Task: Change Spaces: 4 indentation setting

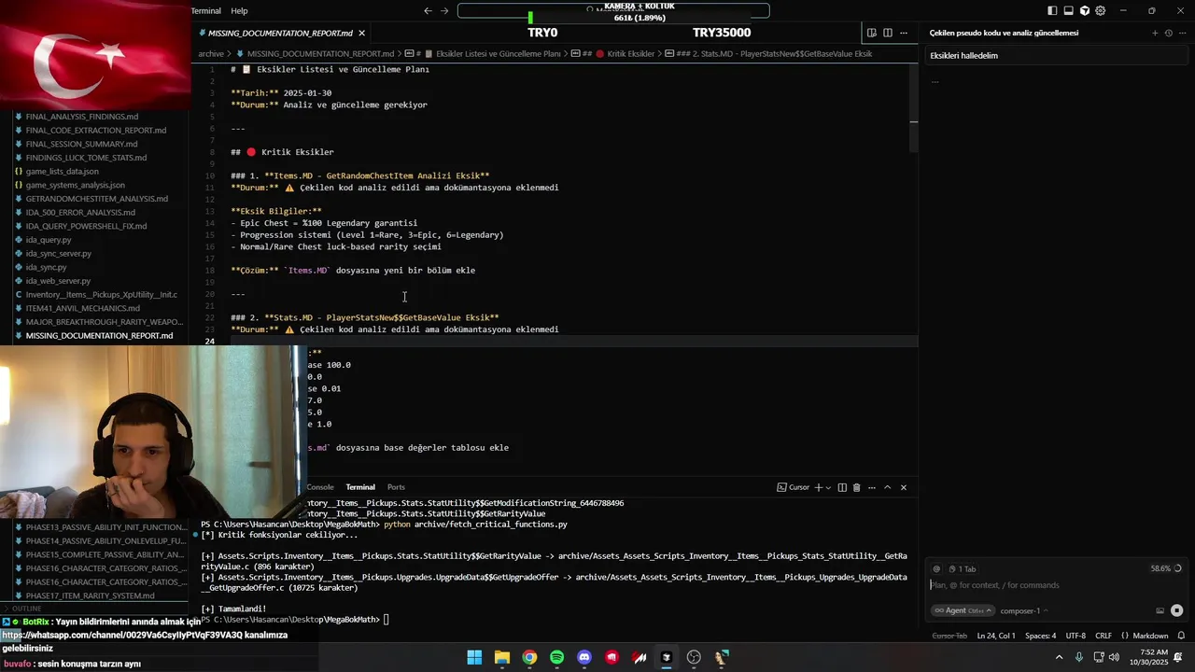Action: click(1040, 636)
